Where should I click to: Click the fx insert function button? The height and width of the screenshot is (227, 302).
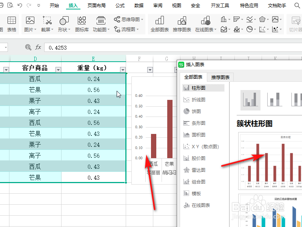pyautogui.click(x=38, y=48)
